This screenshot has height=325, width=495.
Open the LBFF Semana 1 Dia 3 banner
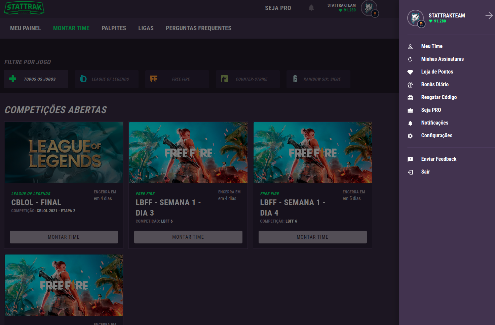pos(188,153)
